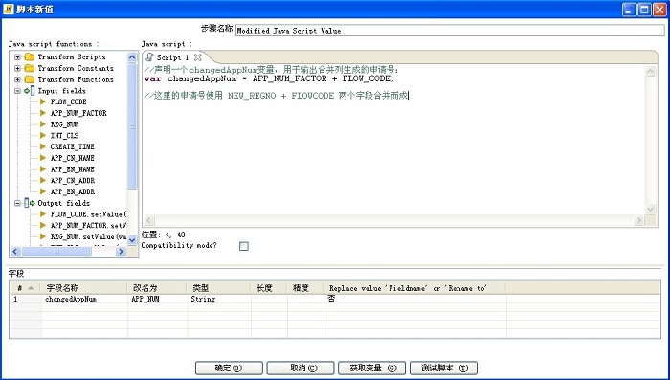Click the arrow icon beside APP_EN_NAME

coord(43,169)
